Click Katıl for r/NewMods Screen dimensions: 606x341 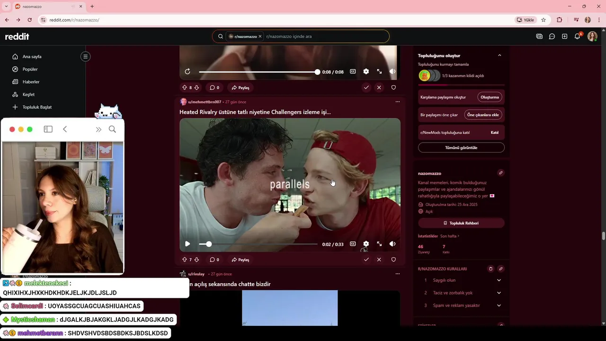point(495,133)
